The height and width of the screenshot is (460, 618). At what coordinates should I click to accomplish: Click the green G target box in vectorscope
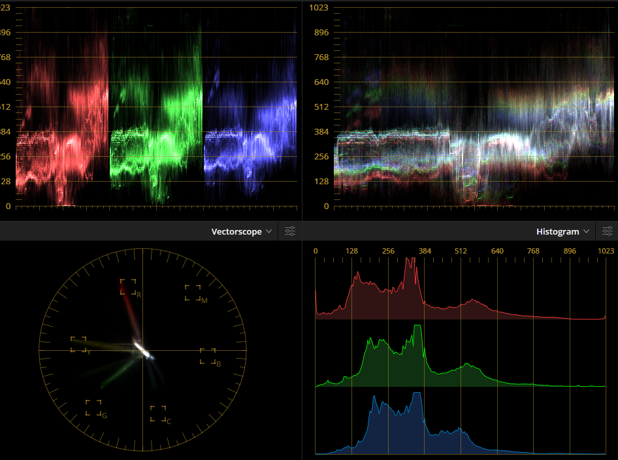(93, 408)
